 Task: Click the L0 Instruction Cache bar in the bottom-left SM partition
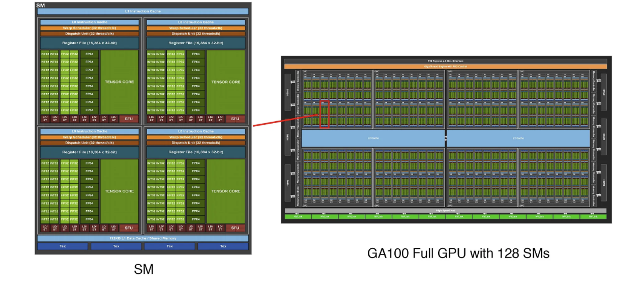coord(90,131)
